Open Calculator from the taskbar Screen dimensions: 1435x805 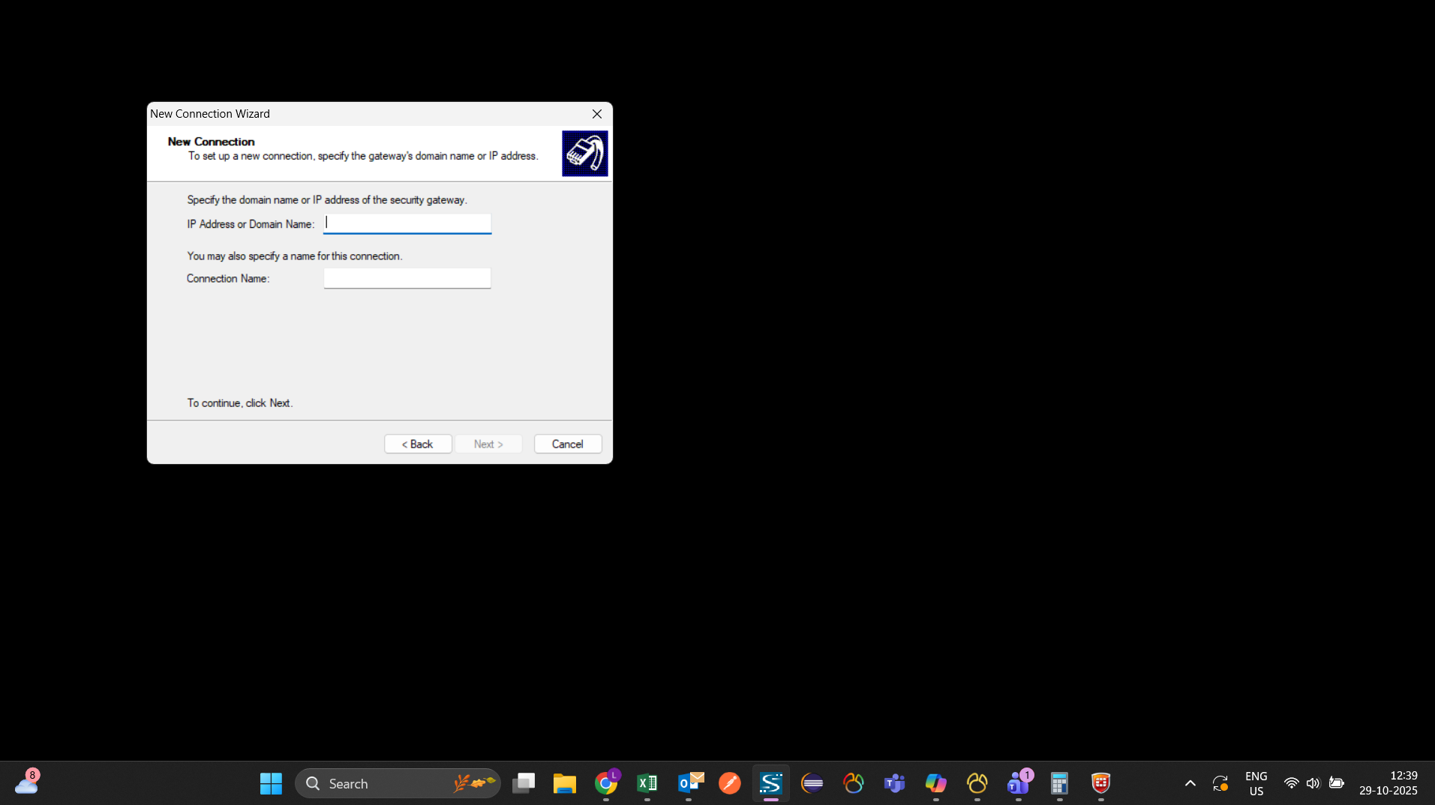coord(1060,783)
